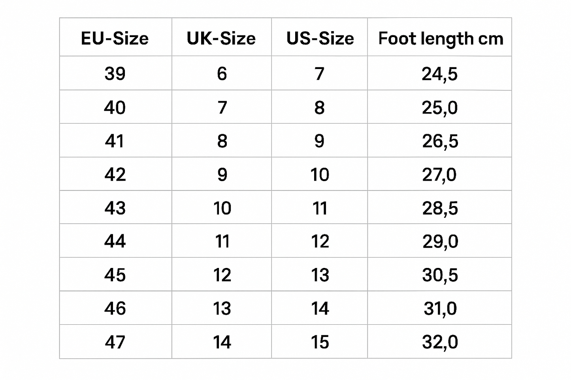Select the EU size 39 cell

click(115, 73)
